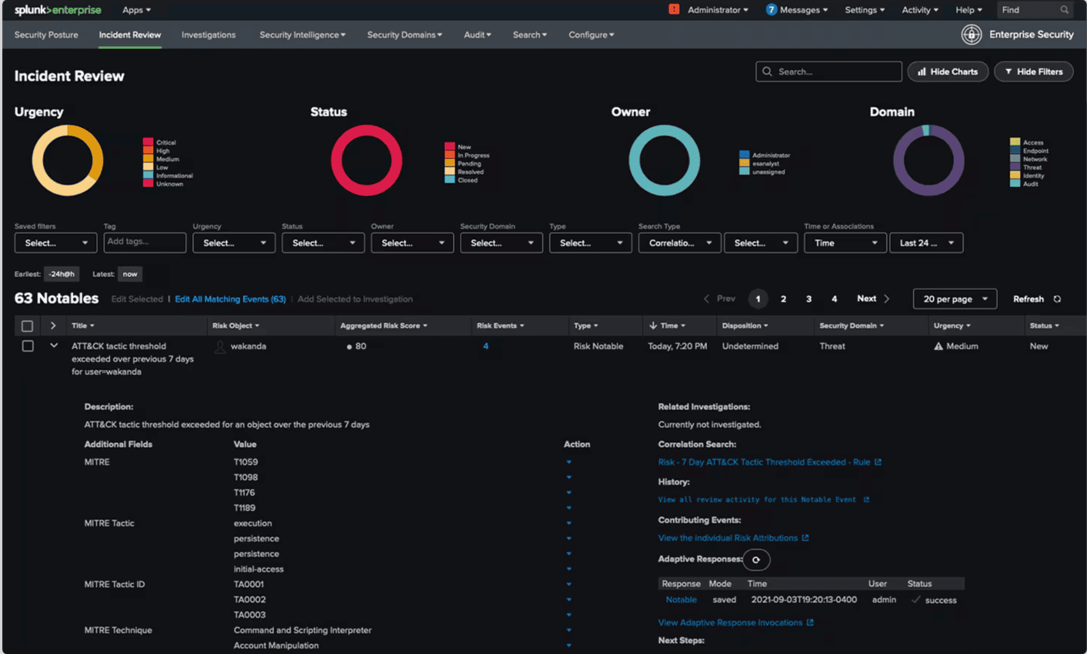Click page 2 of the notables pagination
The image size is (1087, 654).
pos(783,299)
